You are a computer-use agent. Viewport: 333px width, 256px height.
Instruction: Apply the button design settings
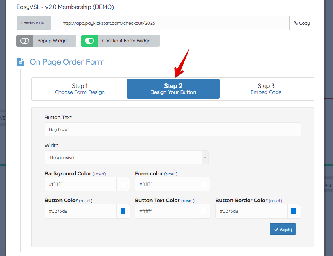tap(283, 230)
